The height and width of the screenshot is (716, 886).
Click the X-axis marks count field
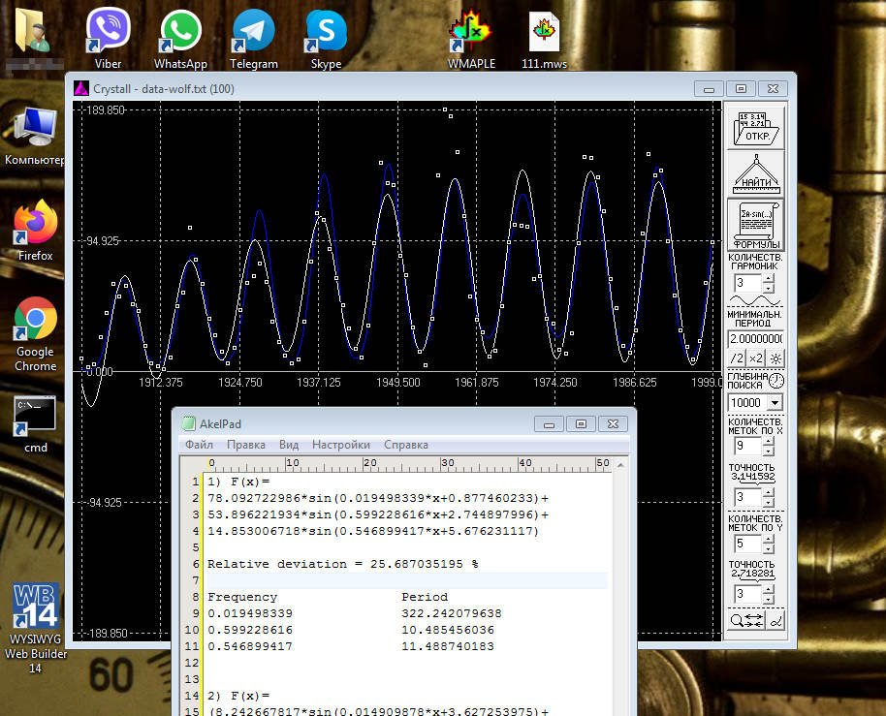(748, 446)
